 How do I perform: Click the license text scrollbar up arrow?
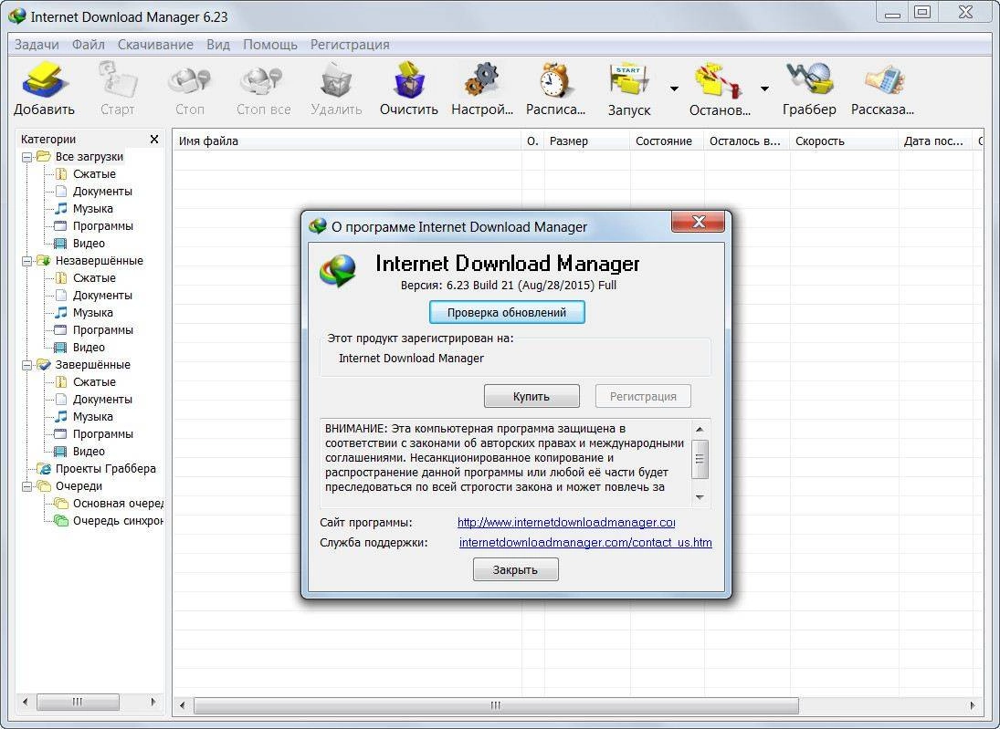[700, 430]
